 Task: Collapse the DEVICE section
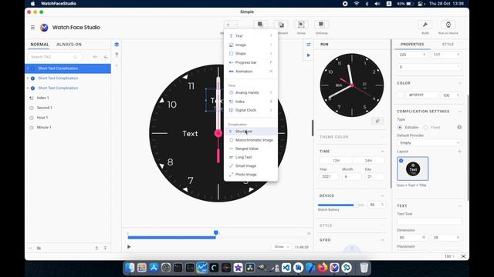pyautogui.click(x=382, y=195)
